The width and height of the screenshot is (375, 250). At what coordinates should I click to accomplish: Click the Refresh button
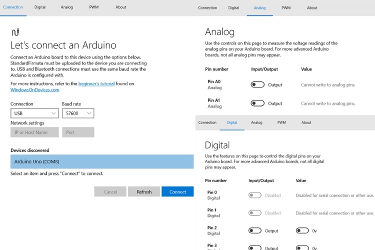tap(144, 191)
